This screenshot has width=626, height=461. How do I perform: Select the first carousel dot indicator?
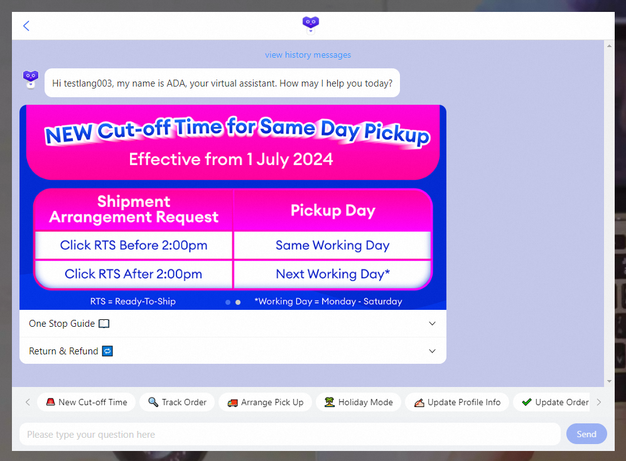tap(228, 302)
